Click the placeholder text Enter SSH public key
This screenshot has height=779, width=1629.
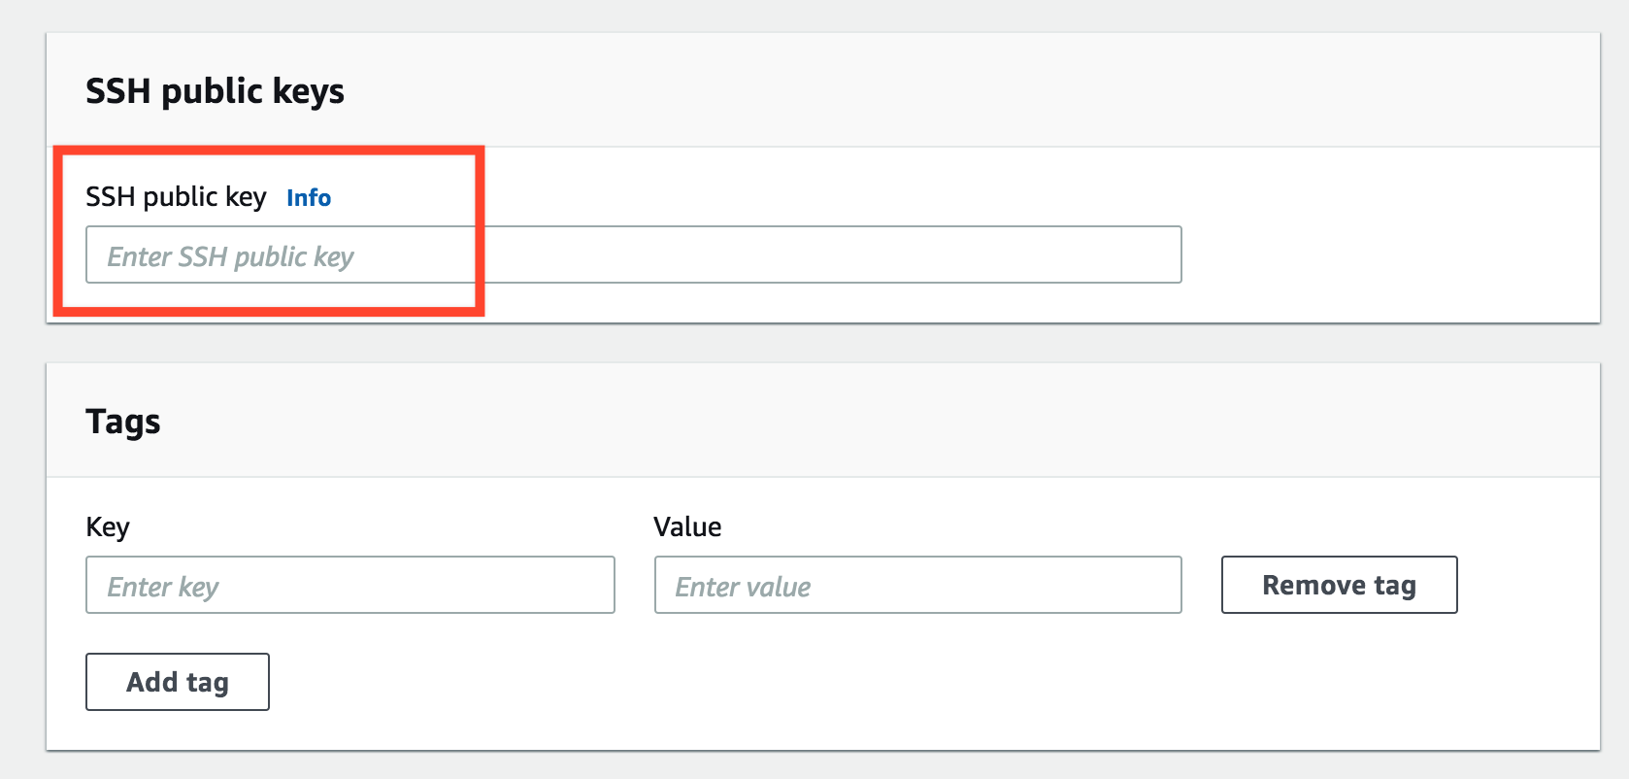(x=230, y=256)
